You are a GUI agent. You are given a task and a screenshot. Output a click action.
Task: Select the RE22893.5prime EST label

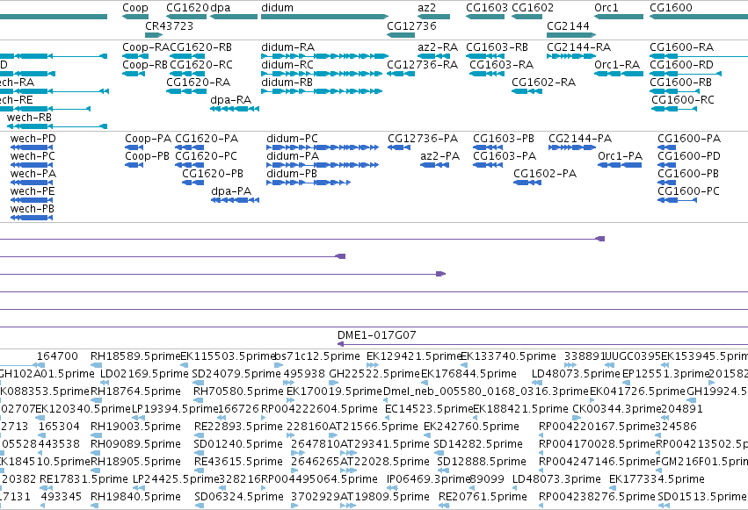coord(238,427)
